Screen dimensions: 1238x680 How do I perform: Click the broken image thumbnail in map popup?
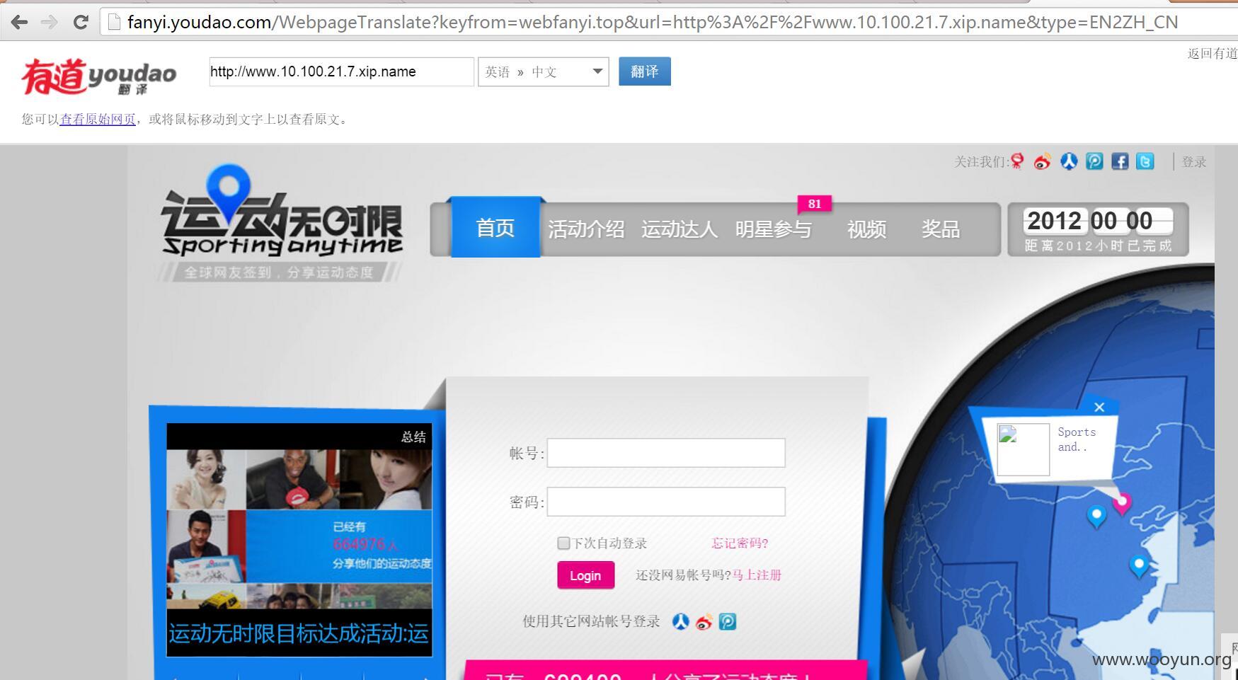click(x=1023, y=449)
